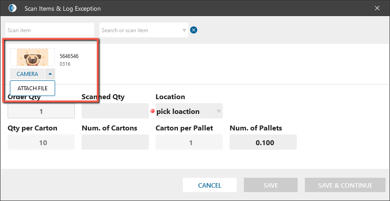Click the Num. of Pallets value field
Image resolution: width=390 pixels, height=201 pixels.
(263, 143)
